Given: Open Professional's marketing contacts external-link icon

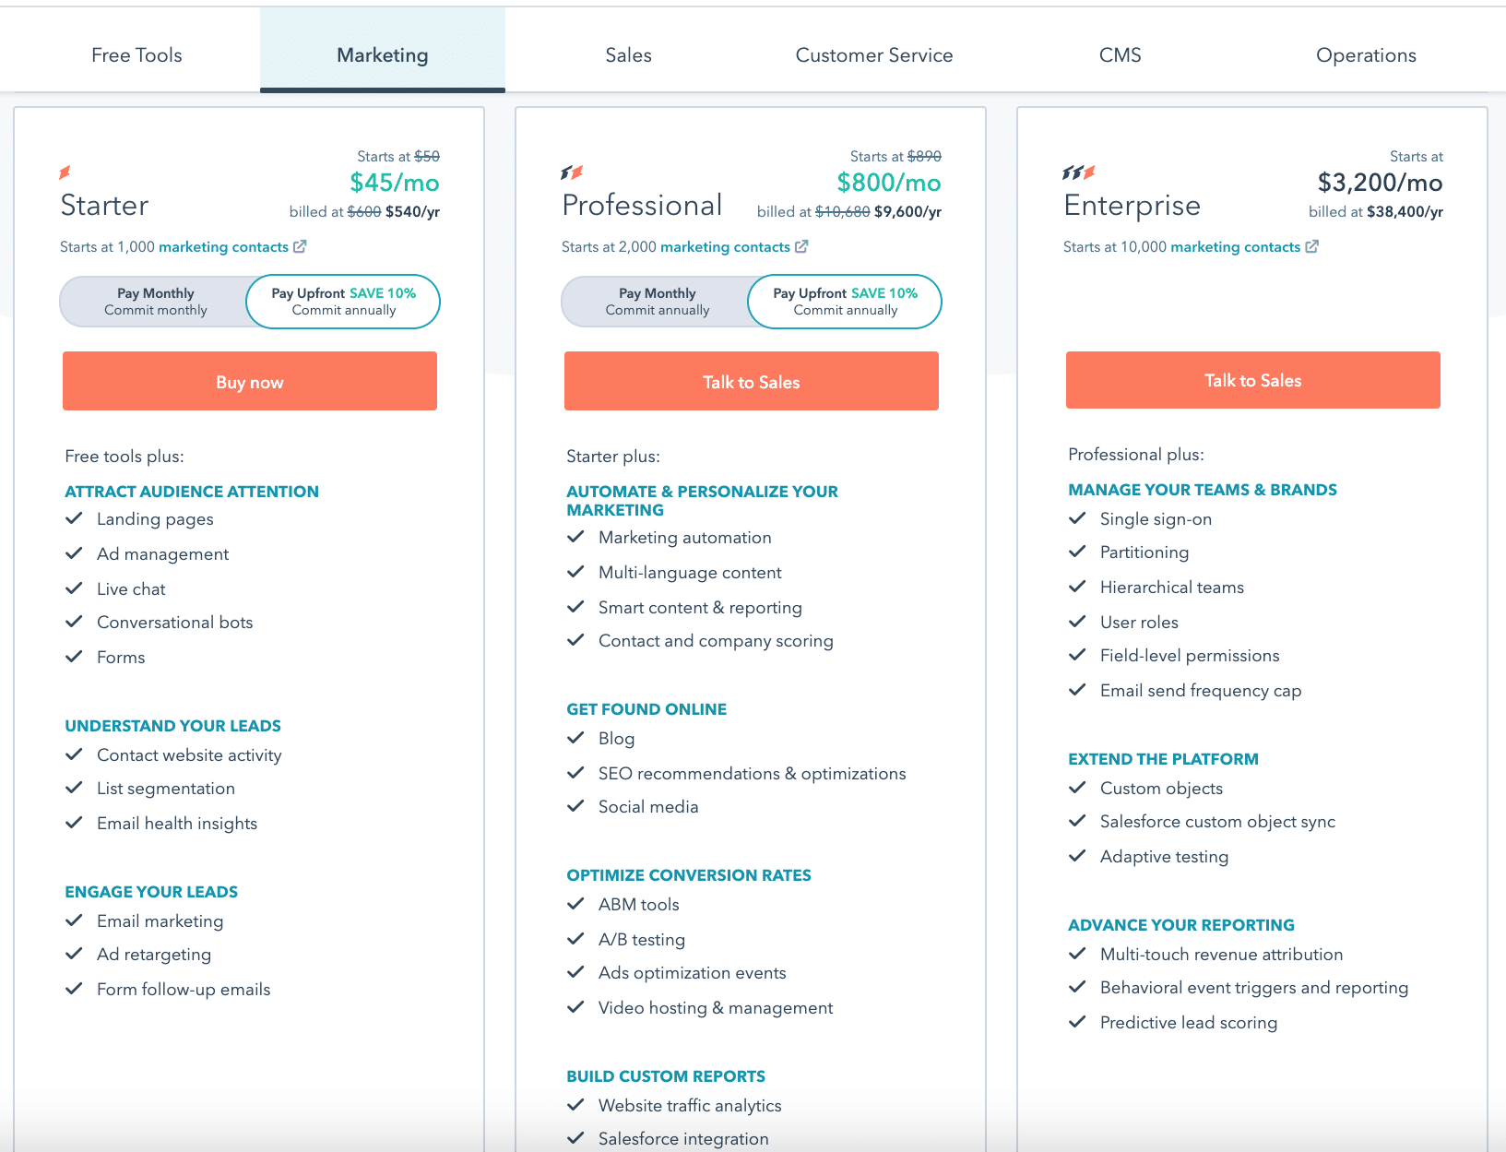Looking at the screenshot, I should pyautogui.click(x=800, y=246).
